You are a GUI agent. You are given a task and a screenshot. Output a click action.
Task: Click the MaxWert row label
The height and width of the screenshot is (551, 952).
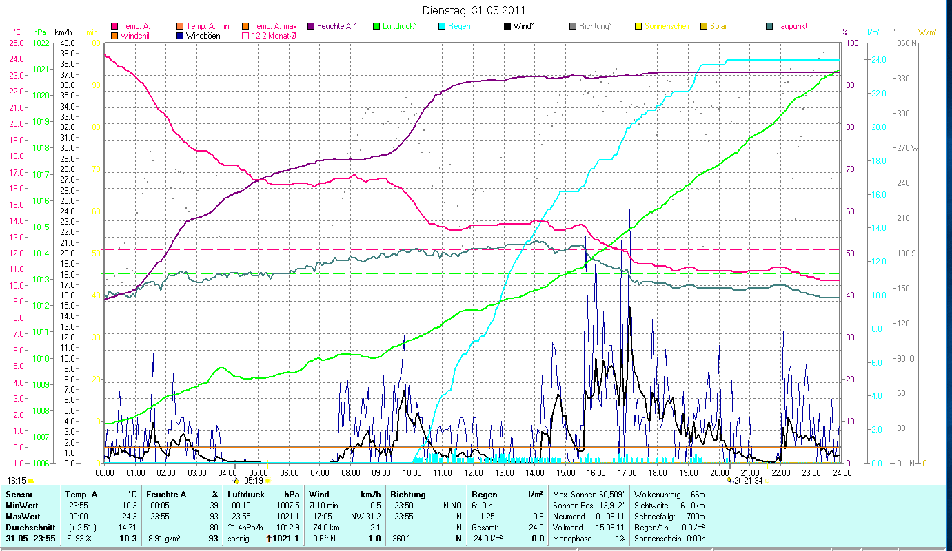[x=24, y=516]
